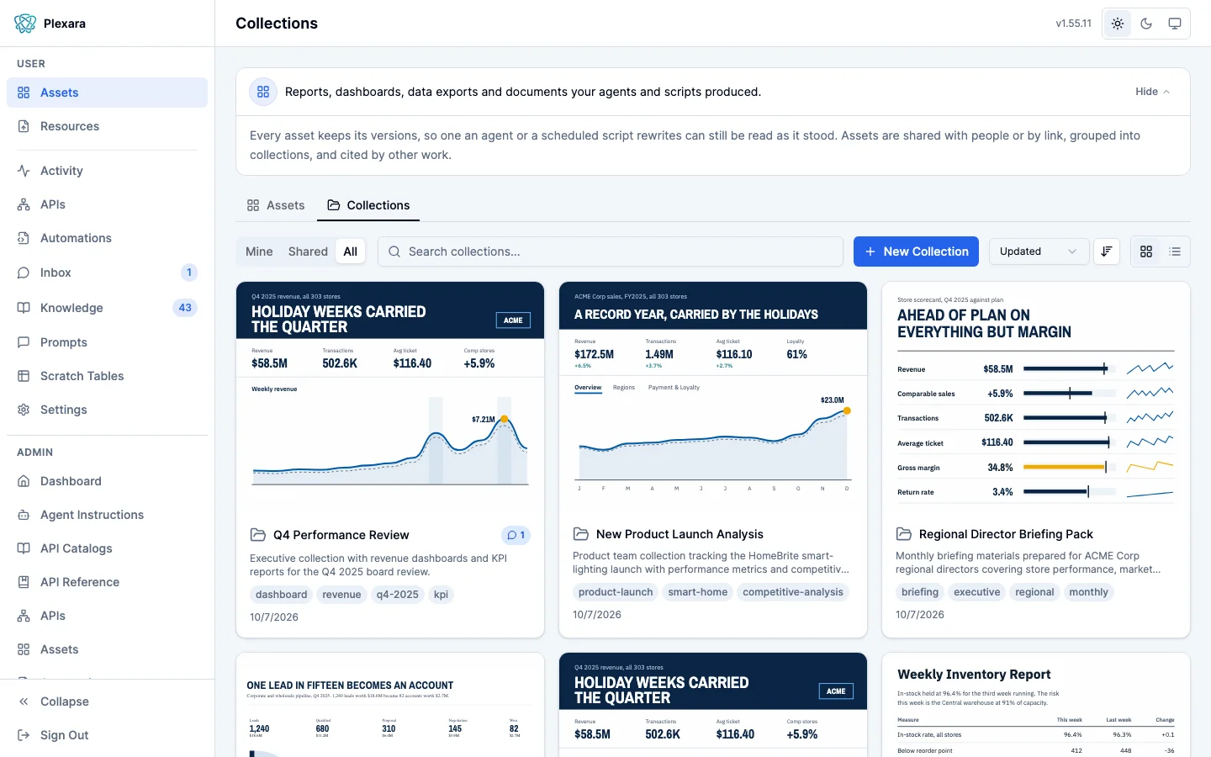1211x757 pixels.
Task: Switch to list view layout
Action: coord(1175,251)
